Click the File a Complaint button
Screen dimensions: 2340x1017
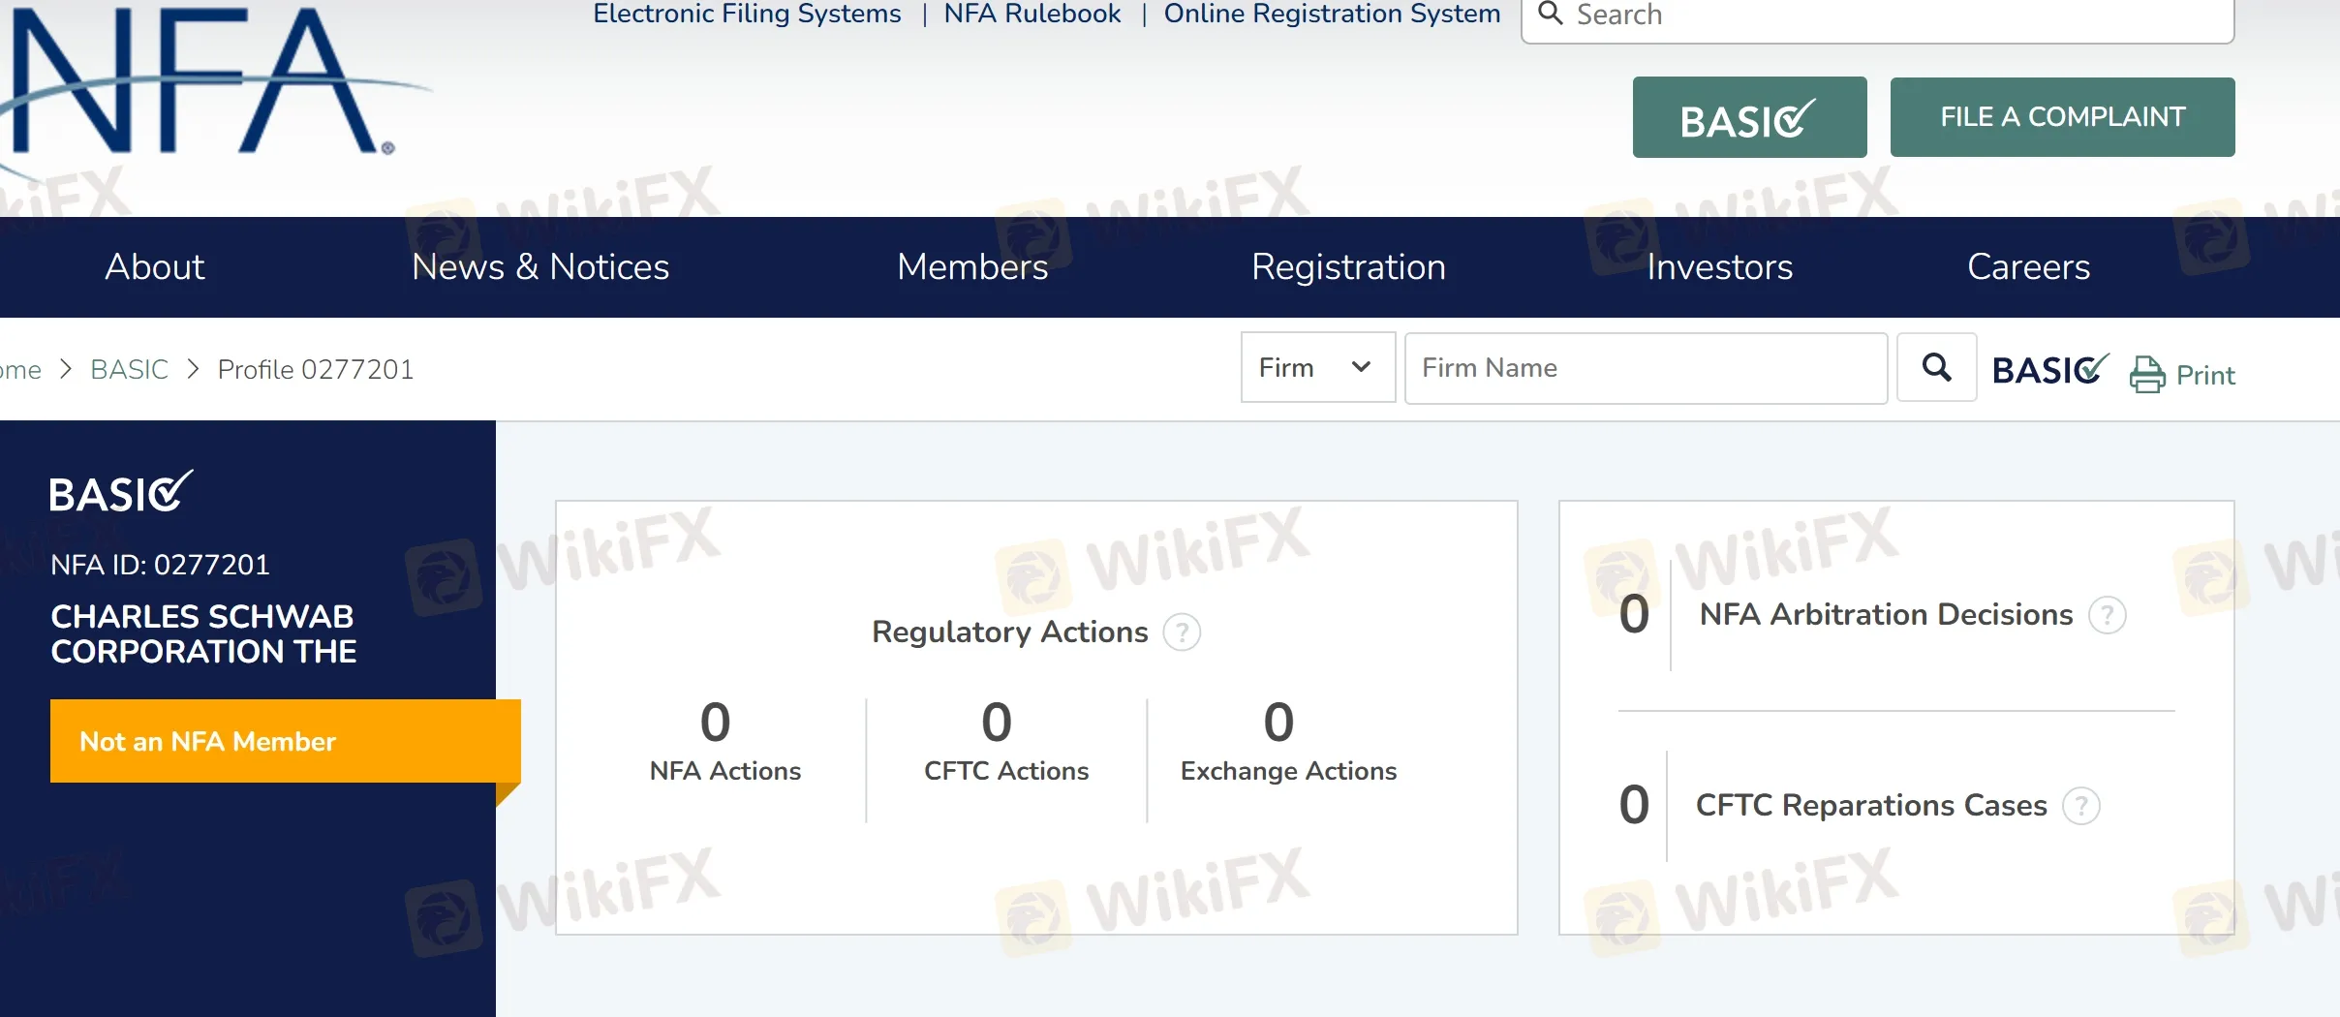tap(2062, 117)
